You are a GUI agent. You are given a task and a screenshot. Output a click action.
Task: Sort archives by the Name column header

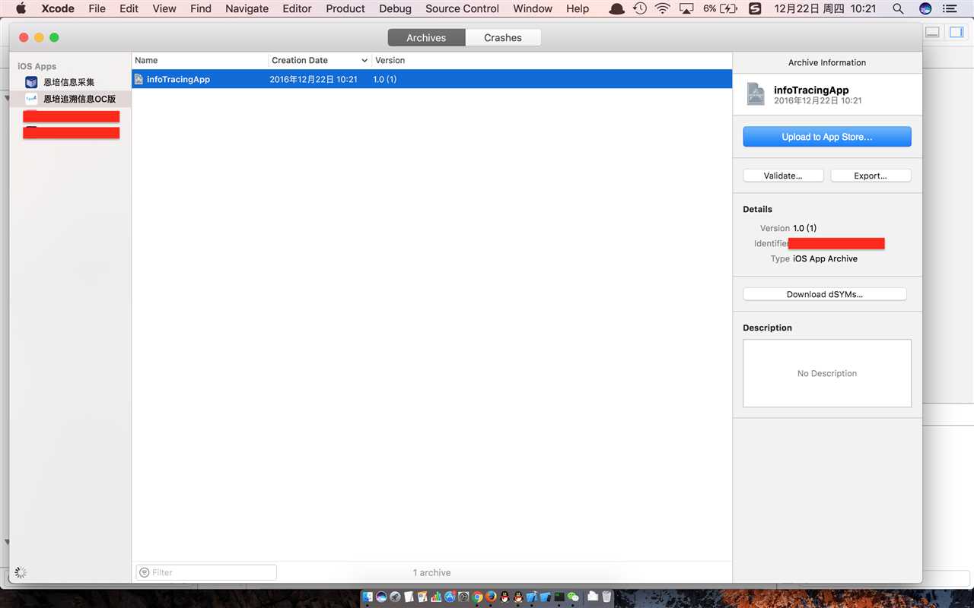pos(200,60)
